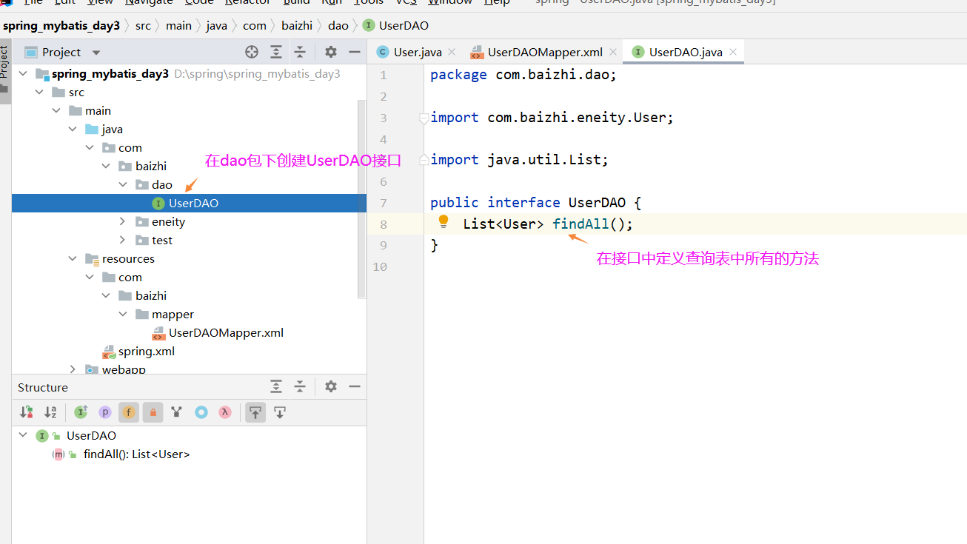967x544 pixels.
Task: Click the main breadcrumb
Action: [178, 26]
